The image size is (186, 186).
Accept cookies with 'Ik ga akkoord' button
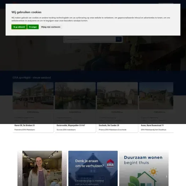click(x=19, y=27)
